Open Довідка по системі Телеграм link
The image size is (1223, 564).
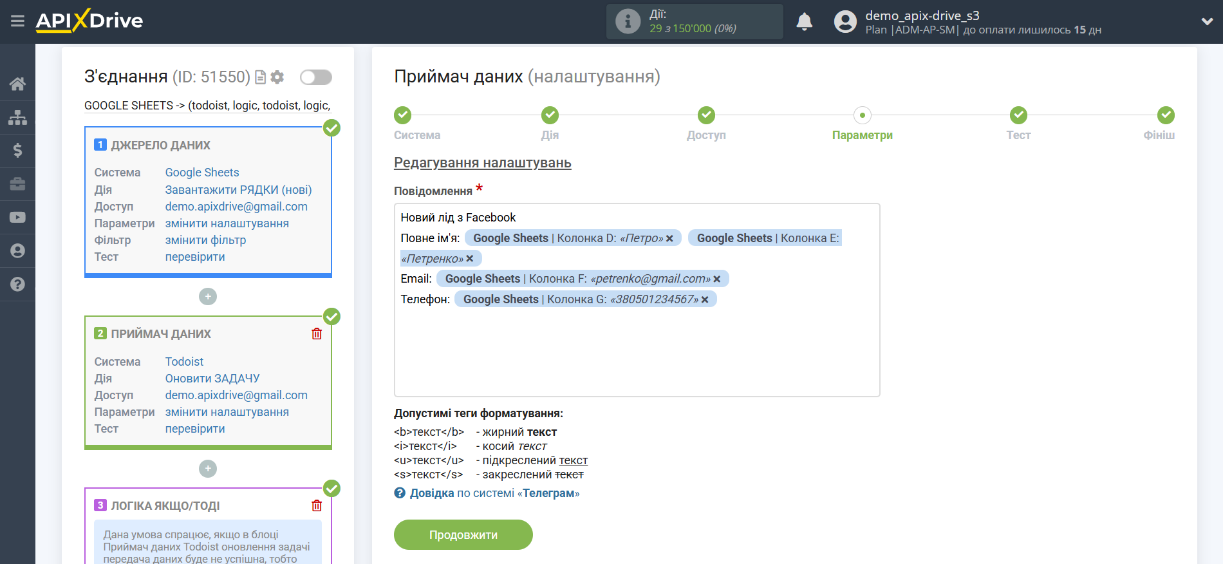pos(494,493)
